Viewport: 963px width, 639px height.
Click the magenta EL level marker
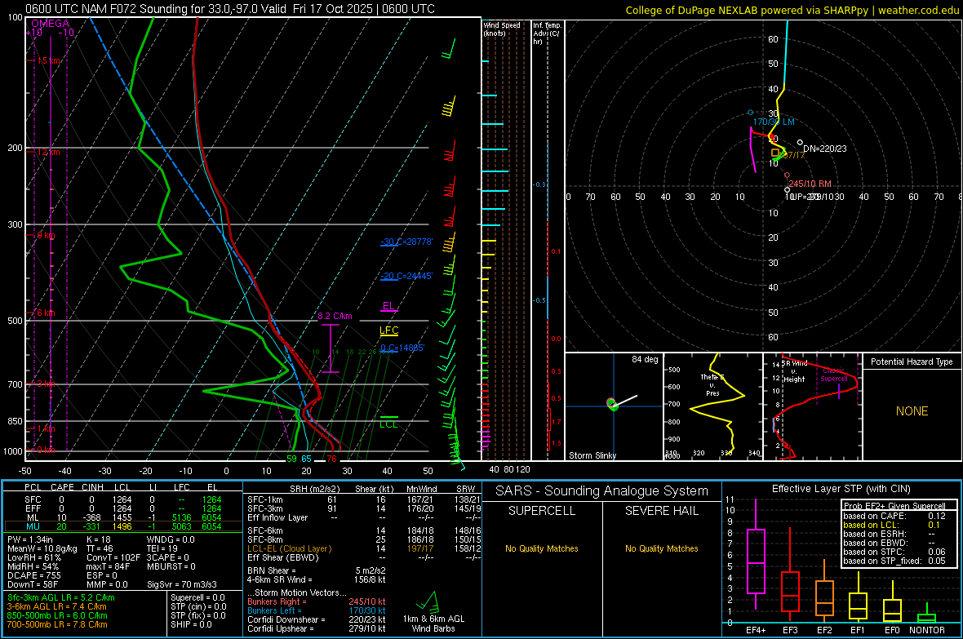click(x=388, y=307)
